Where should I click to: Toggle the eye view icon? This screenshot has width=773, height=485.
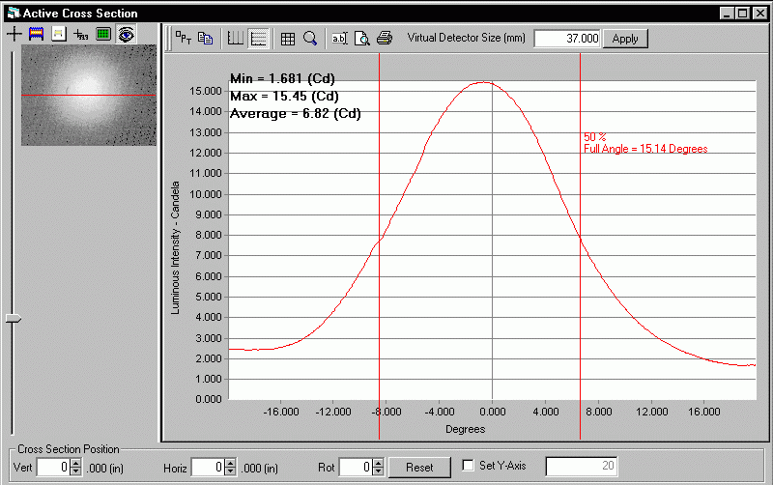pyautogui.click(x=127, y=35)
